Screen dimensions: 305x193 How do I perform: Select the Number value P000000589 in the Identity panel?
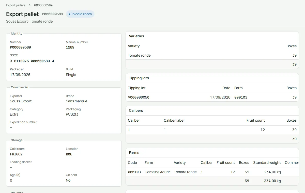20,47
